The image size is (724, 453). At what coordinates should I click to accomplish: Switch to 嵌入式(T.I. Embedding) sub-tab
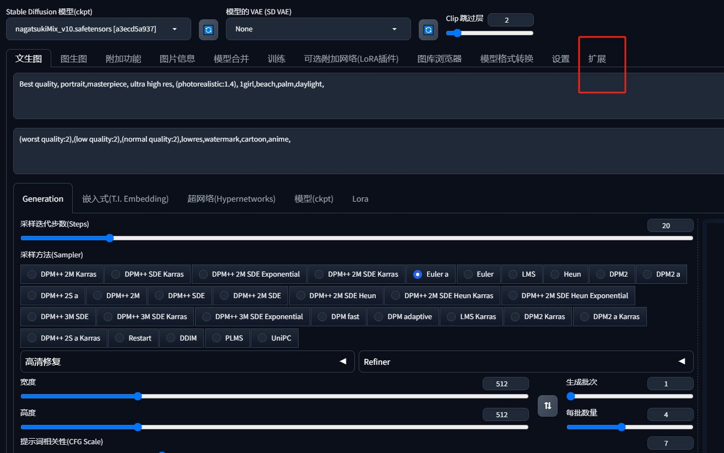(126, 199)
